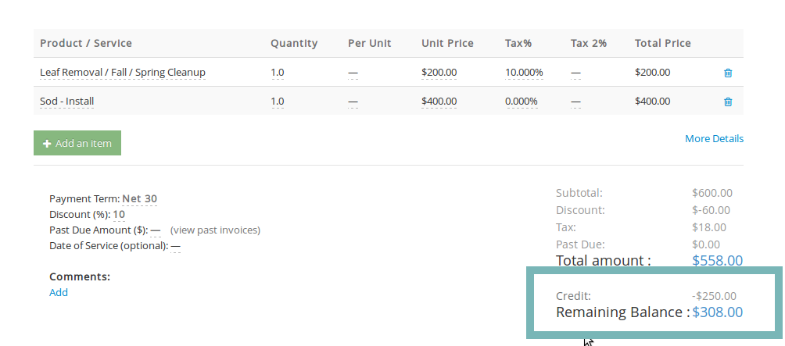This screenshot has width=785, height=346.
Task: Delete the Leaf Removal line item
Action: coord(728,73)
